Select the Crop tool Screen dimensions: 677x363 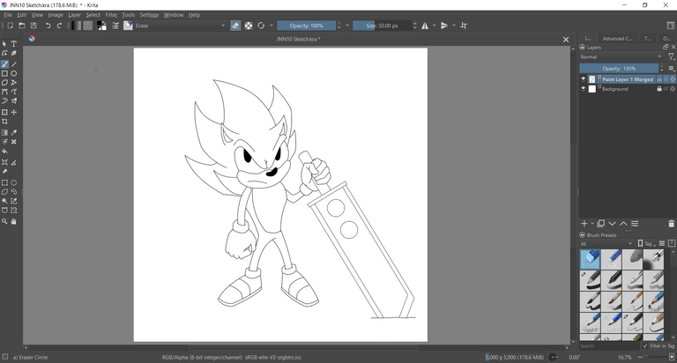tap(4, 122)
